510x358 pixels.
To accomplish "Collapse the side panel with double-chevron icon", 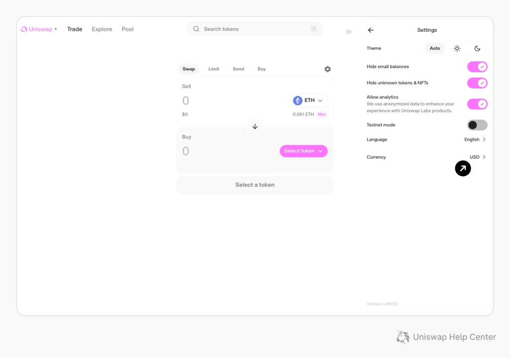I will [348, 32].
